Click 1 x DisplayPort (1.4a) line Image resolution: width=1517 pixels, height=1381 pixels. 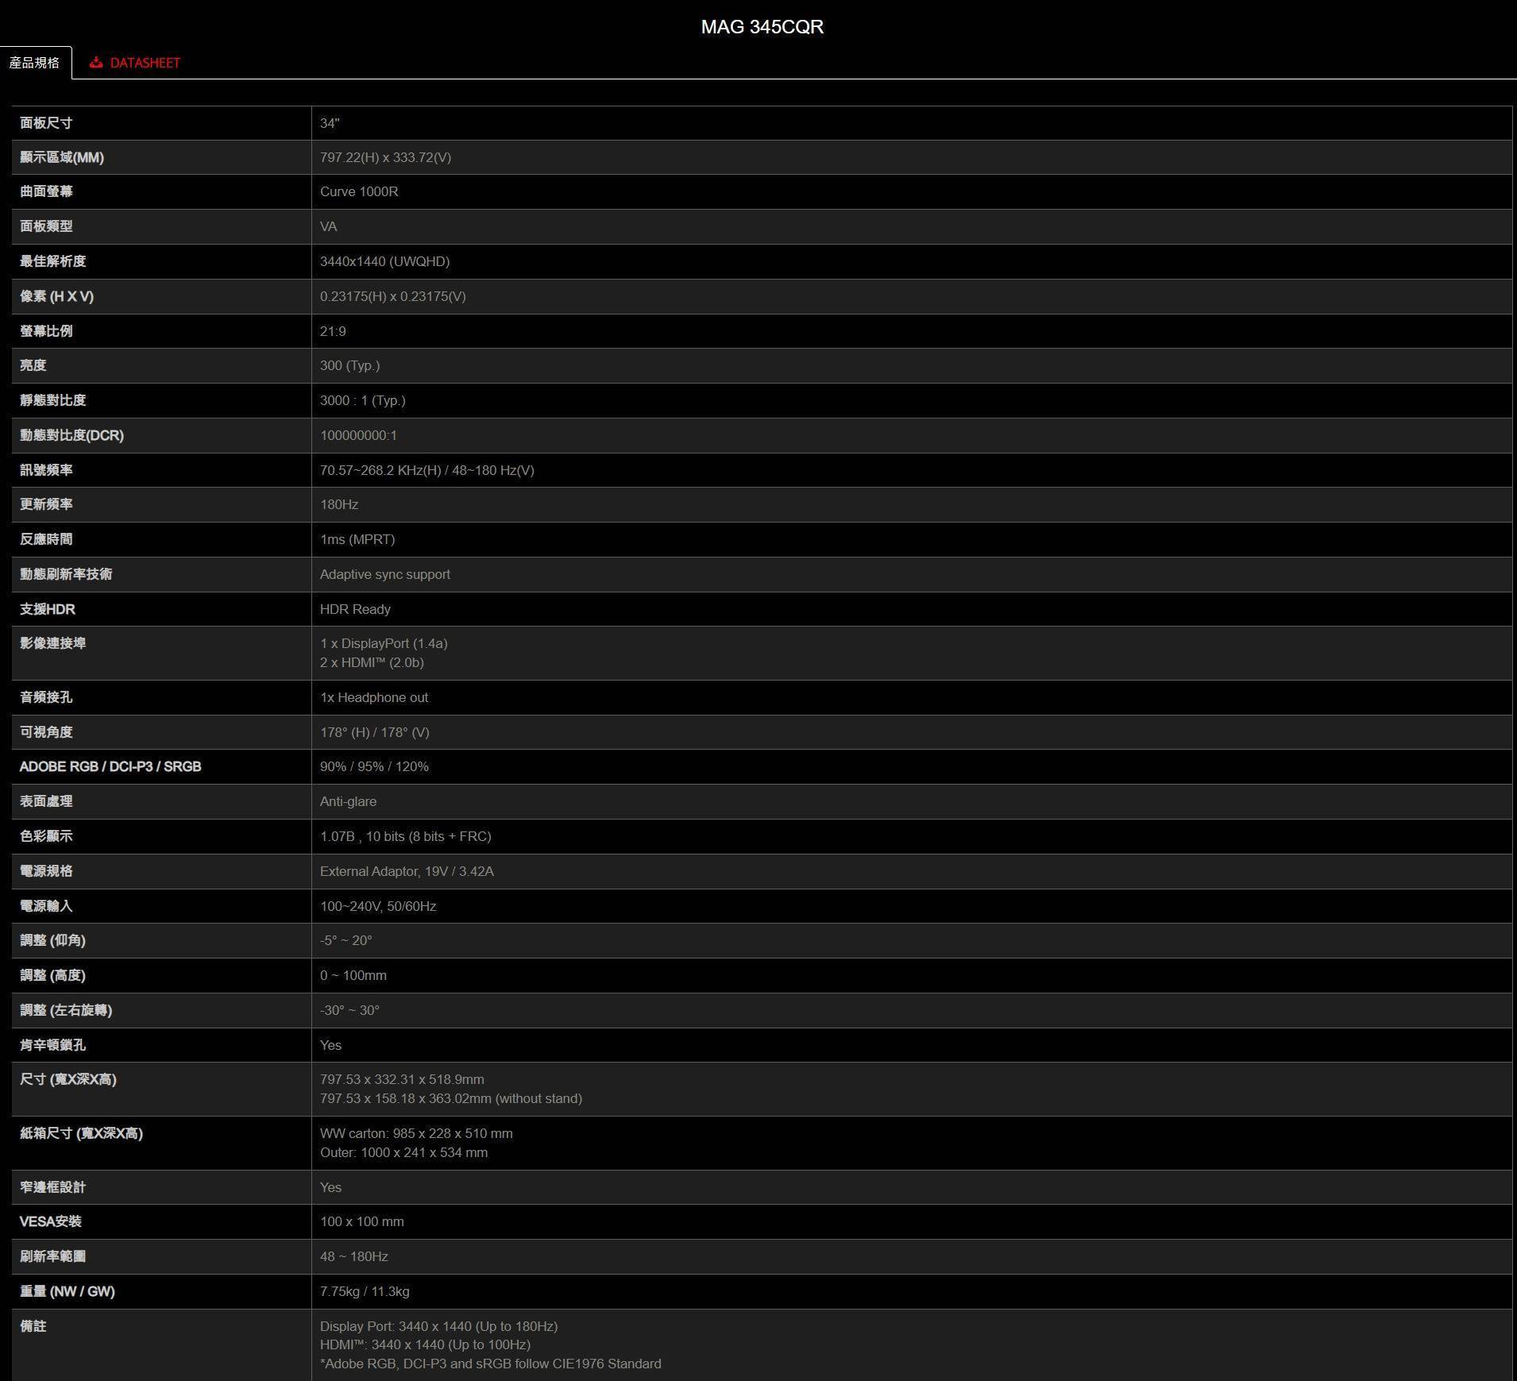click(384, 643)
